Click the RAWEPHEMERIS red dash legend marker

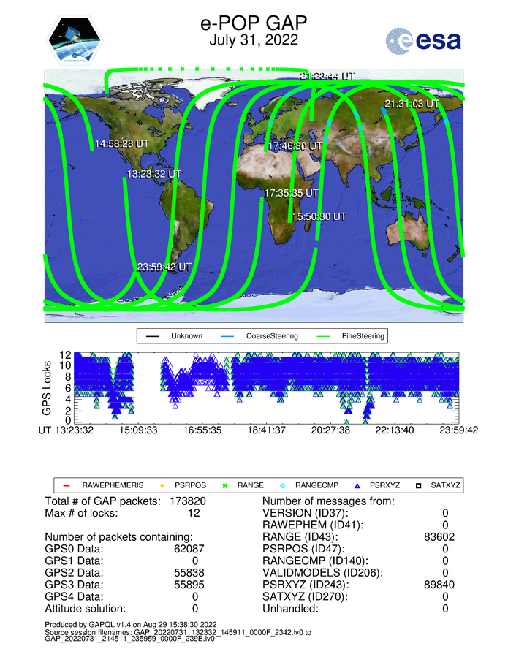tap(66, 485)
